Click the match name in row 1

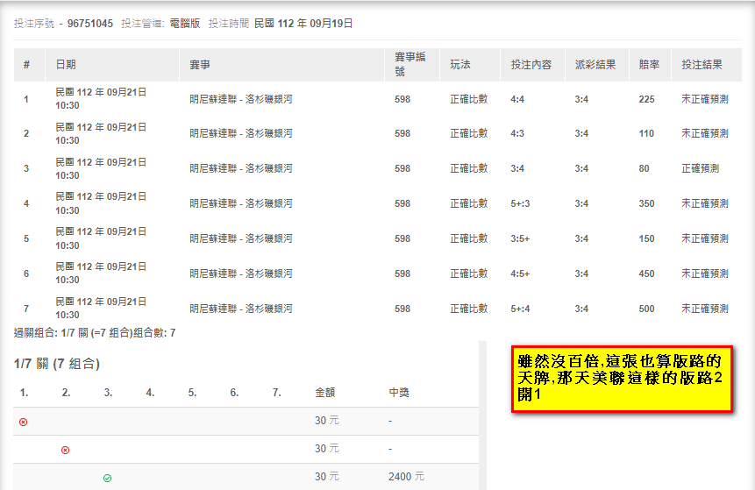241,99
